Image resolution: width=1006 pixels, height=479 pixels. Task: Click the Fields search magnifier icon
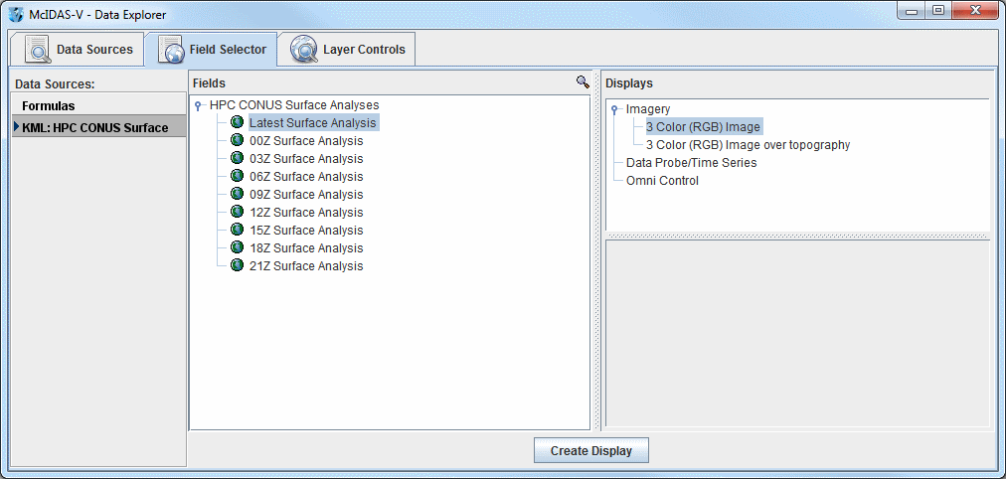click(x=583, y=81)
